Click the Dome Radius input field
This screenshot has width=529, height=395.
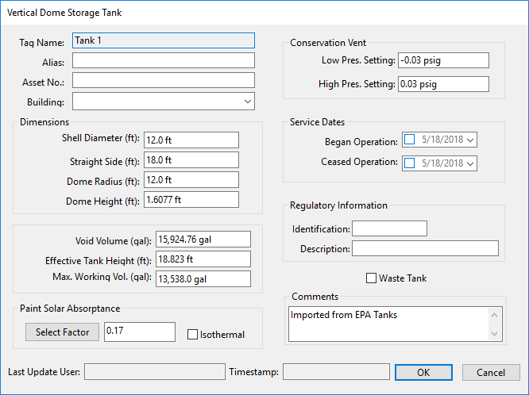click(x=191, y=179)
